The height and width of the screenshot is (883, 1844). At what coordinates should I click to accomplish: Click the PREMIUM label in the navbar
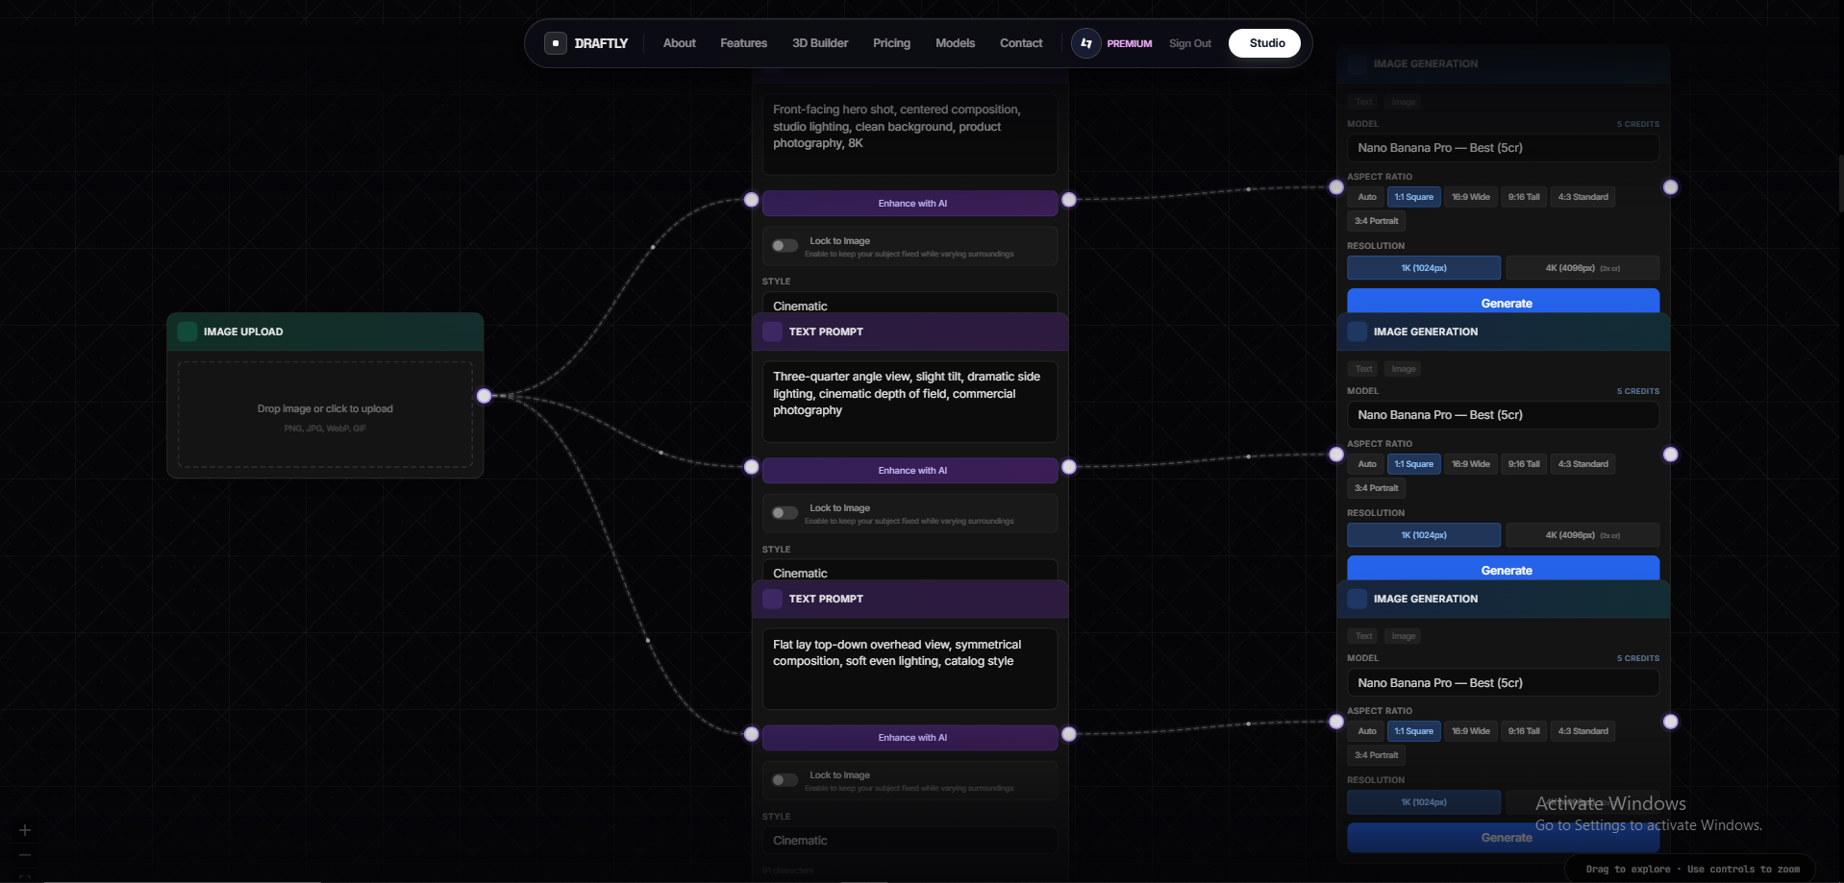click(x=1129, y=43)
